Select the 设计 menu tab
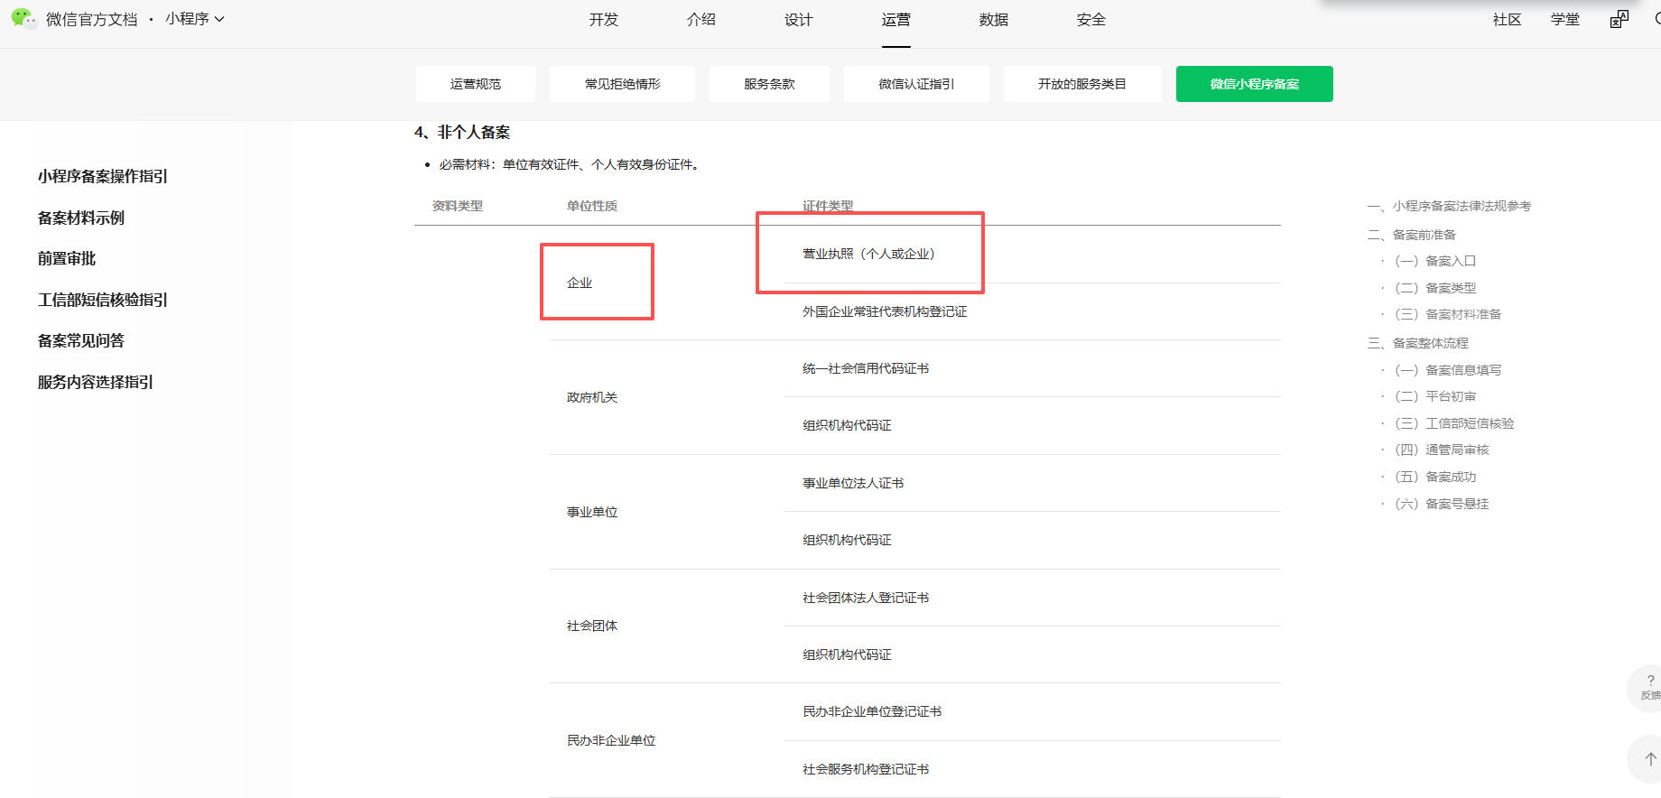 tap(799, 20)
